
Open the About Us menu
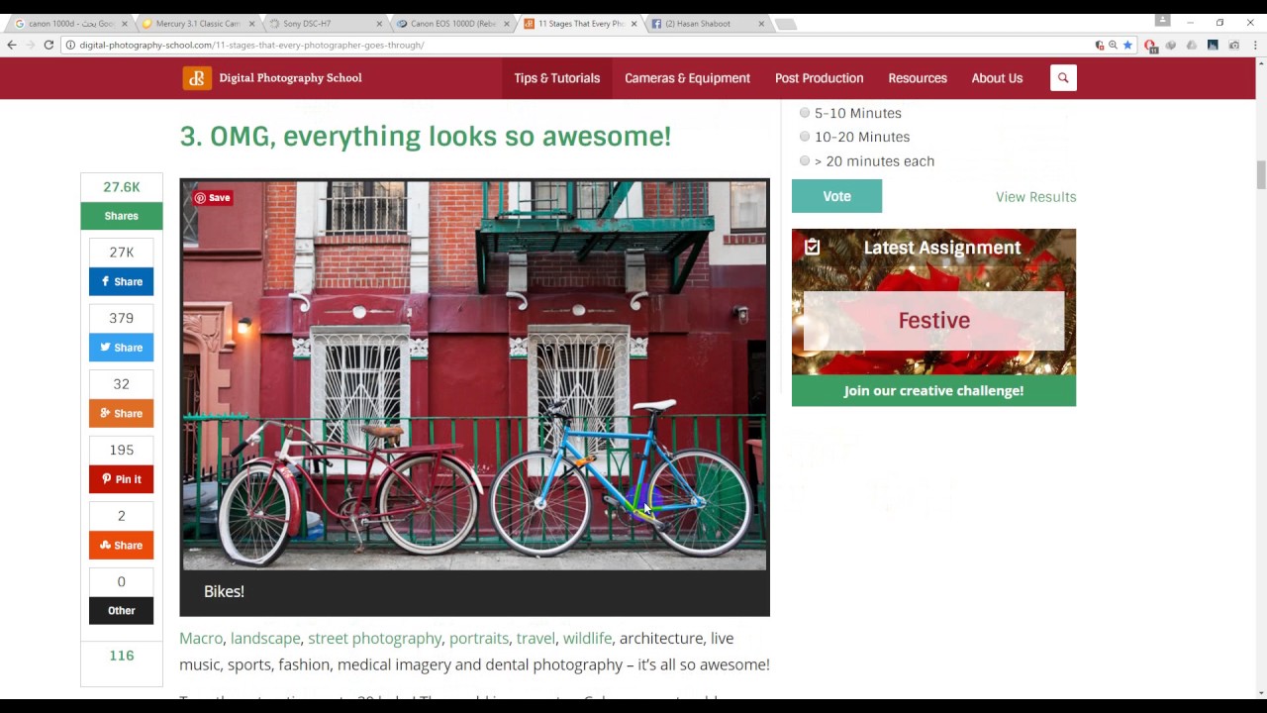tap(997, 78)
